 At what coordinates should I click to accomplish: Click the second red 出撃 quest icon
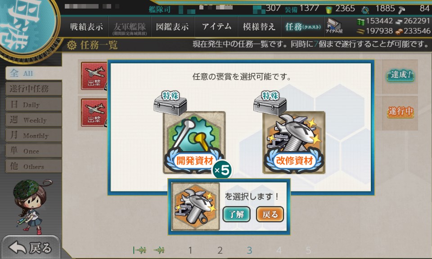94,112
